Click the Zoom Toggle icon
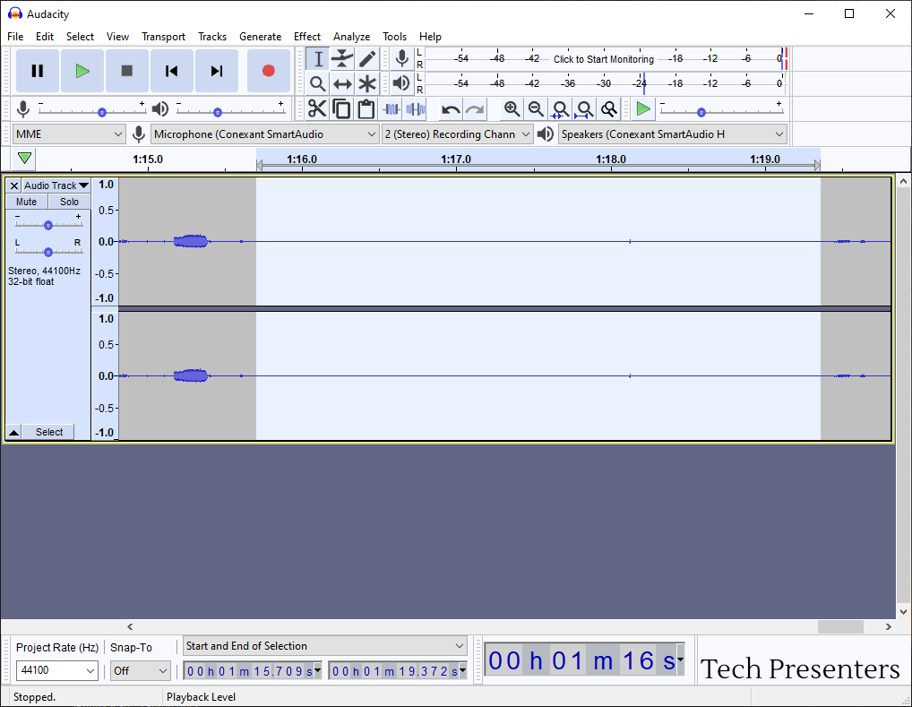The width and height of the screenshot is (912, 707). pyautogui.click(x=609, y=108)
